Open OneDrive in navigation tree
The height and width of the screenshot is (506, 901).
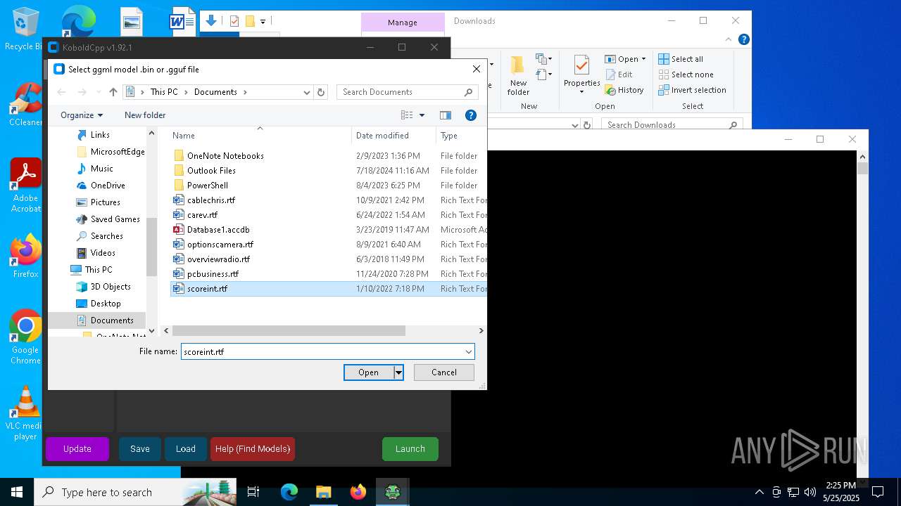pos(108,186)
